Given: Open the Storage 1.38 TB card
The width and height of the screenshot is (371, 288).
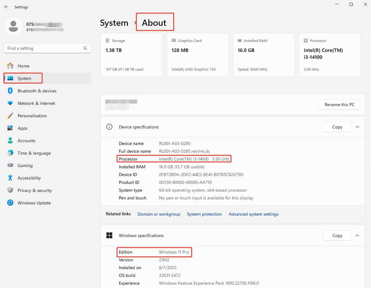Looking at the screenshot, I should tap(132, 55).
